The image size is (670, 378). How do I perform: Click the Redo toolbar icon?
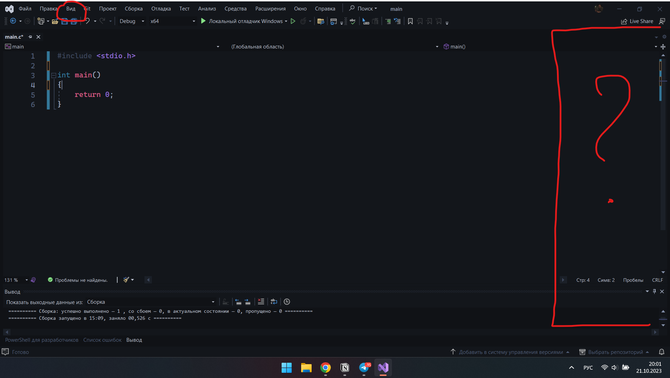tap(103, 21)
